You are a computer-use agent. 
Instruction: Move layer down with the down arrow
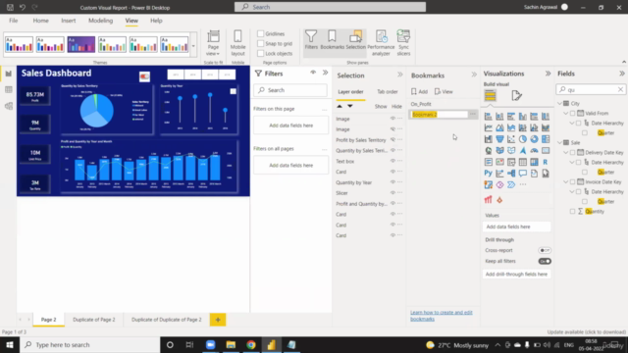350,106
